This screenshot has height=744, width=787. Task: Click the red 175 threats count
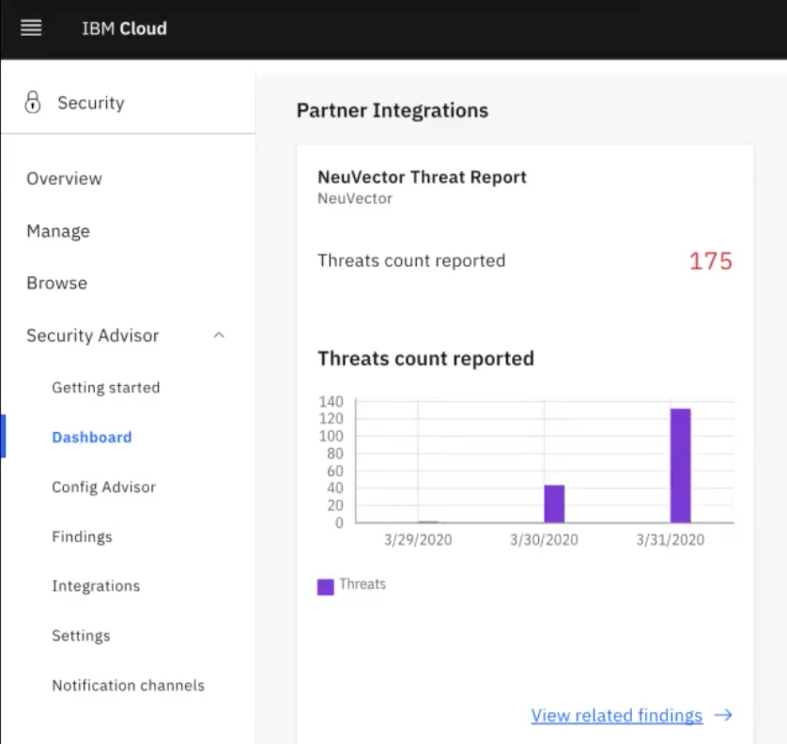[x=710, y=261]
